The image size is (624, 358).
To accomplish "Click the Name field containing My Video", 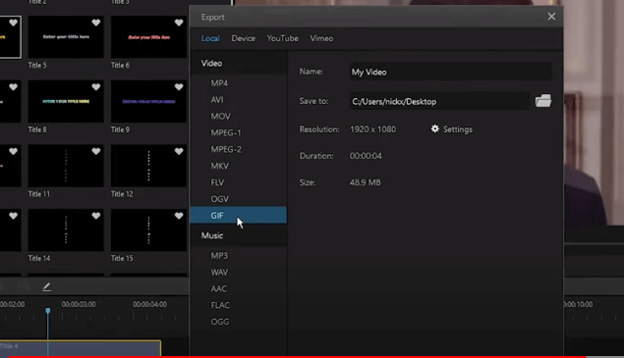I will (450, 72).
